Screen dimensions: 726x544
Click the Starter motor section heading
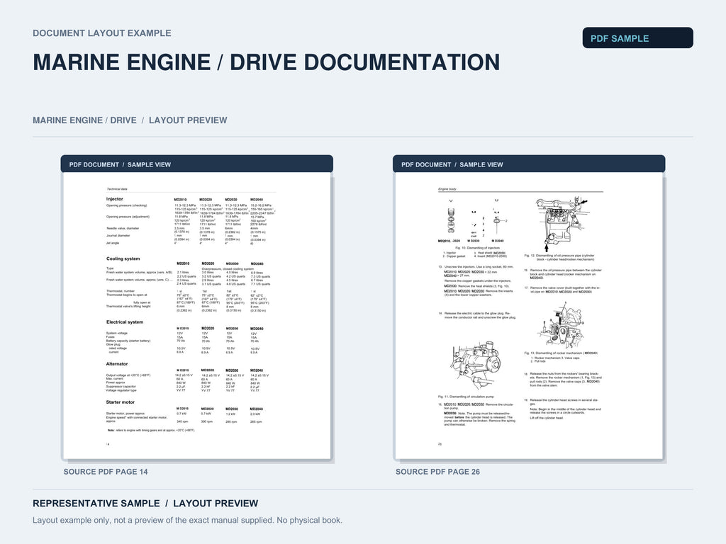[121, 402]
